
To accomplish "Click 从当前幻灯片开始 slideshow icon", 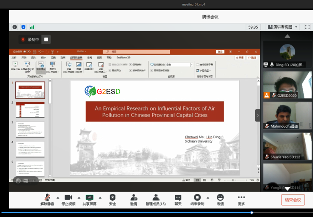I will click(x=27, y=64).
